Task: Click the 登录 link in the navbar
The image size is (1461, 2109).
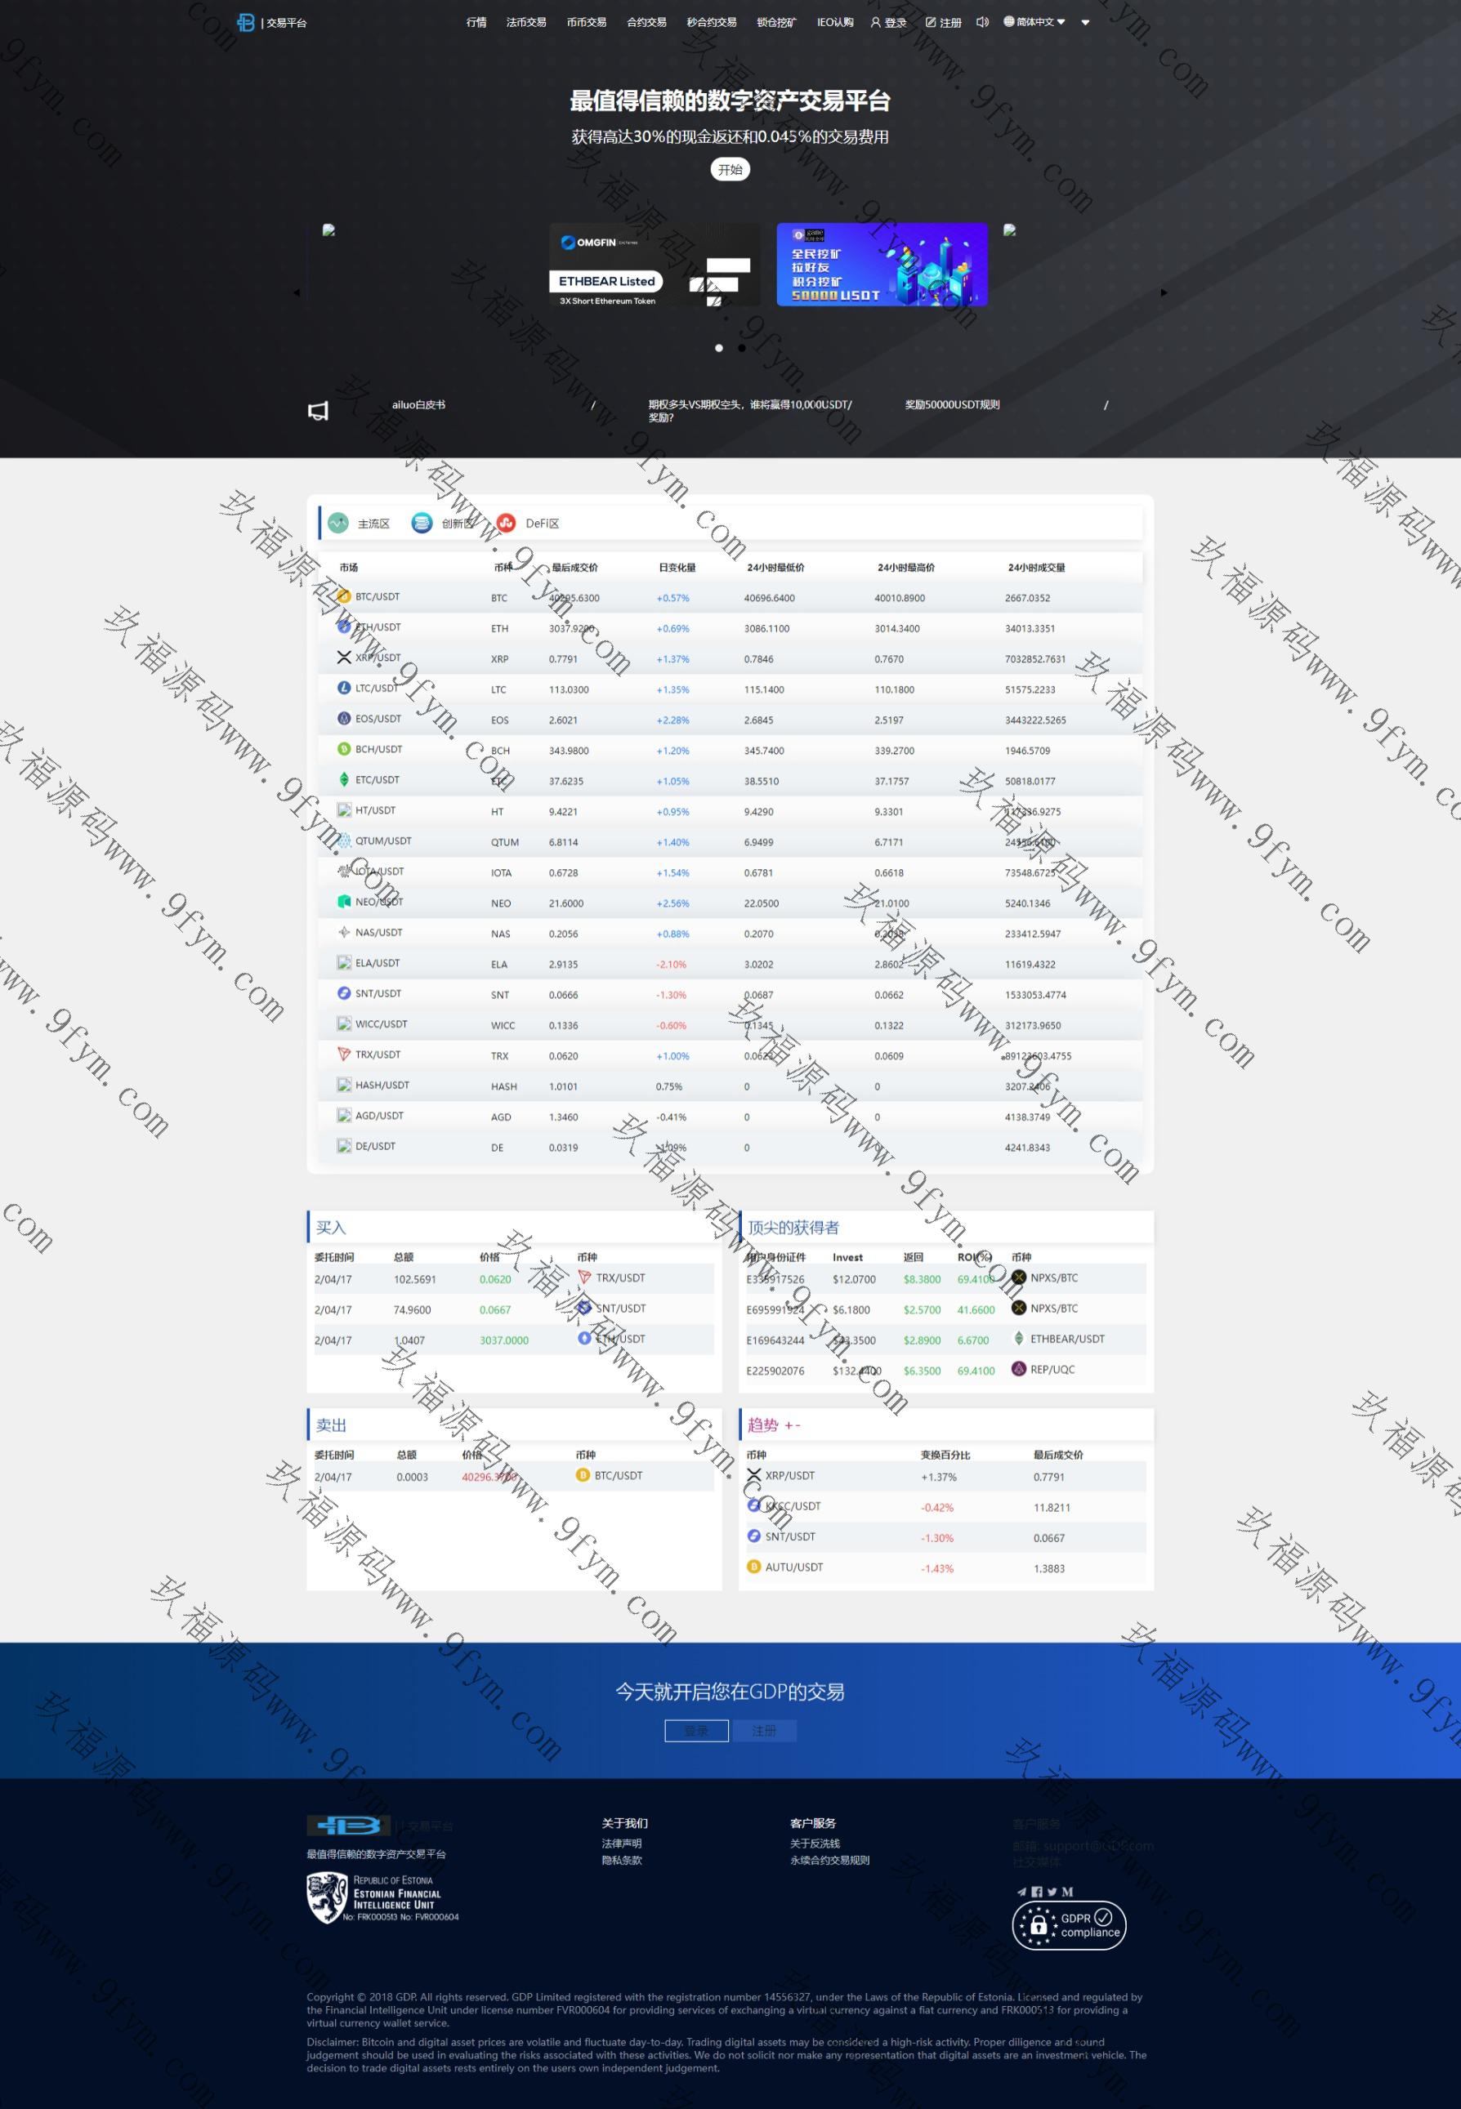Action: [888, 23]
